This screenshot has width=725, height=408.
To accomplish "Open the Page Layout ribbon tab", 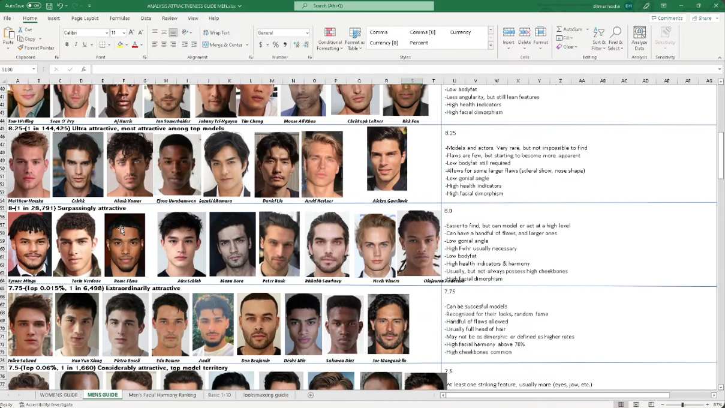I will (x=85, y=19).
